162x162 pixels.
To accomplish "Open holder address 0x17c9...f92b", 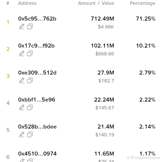I will 36,46.
